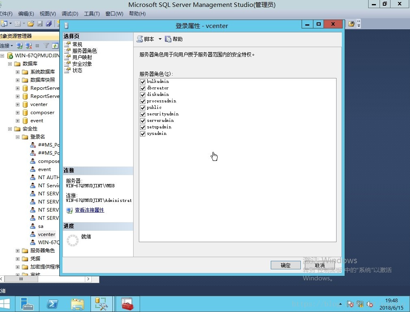
Task: Uncheck the setupadmin server role
Action: pyautogui.click(x=143, y=127)
